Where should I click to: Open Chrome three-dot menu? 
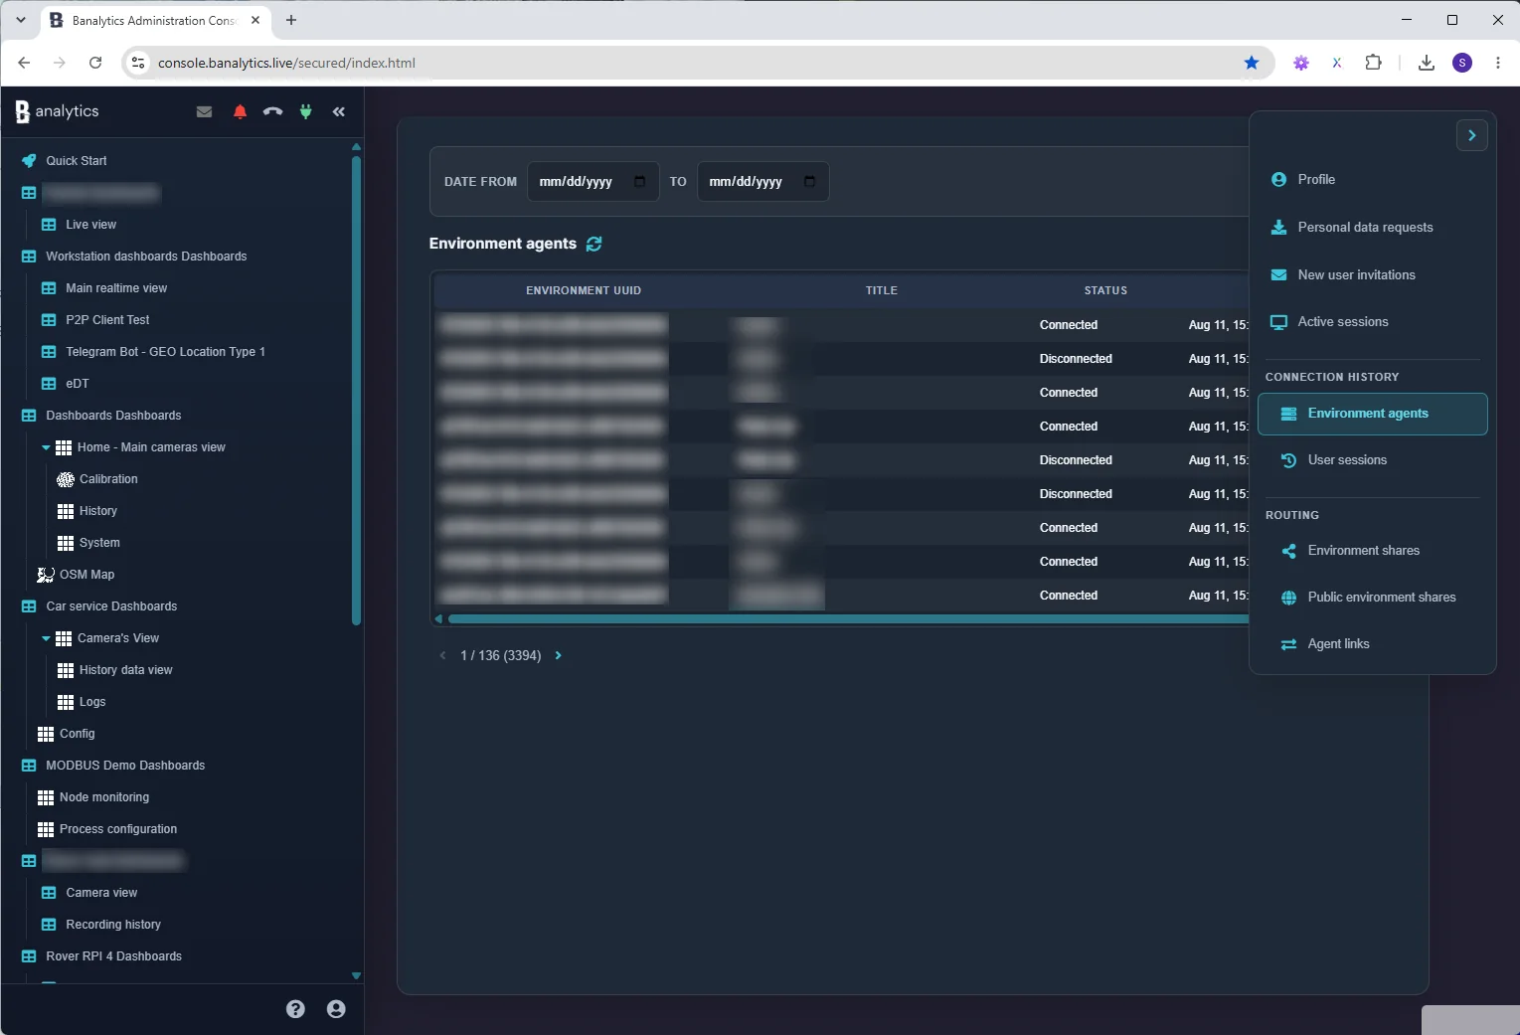point(1498,63)
